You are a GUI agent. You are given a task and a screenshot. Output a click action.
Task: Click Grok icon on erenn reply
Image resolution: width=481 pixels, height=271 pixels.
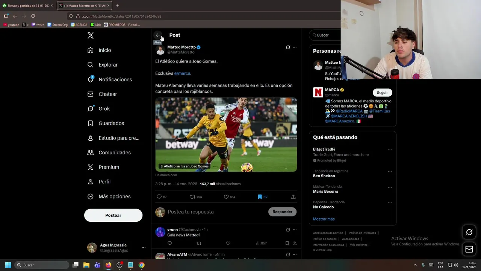pos(288,230)
